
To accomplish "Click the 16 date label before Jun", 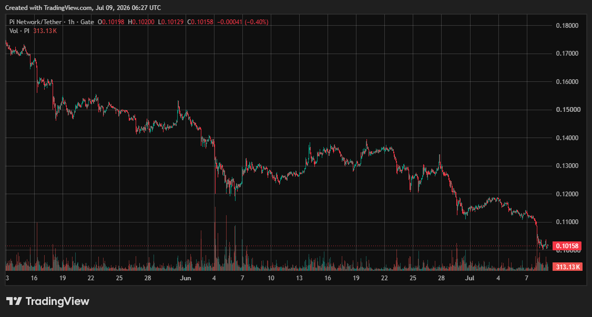I will click(34, 278).
